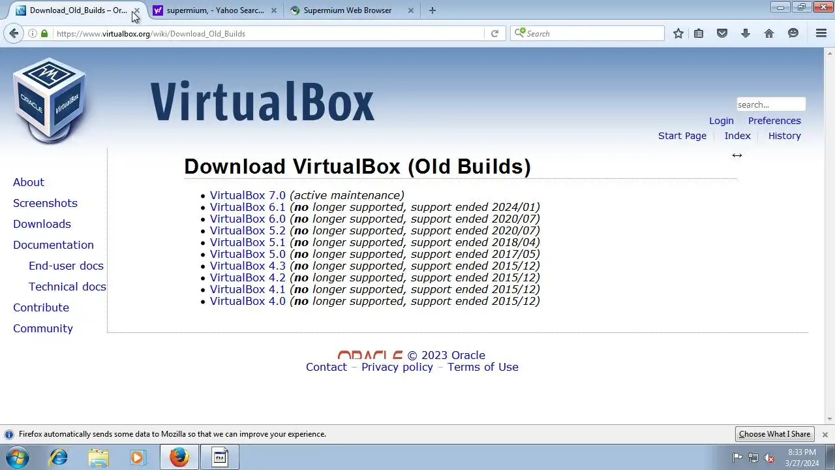The image size is (835, 470).
Task: Close the Supermium Web Browser tab
Action: (x=410, y=10)
